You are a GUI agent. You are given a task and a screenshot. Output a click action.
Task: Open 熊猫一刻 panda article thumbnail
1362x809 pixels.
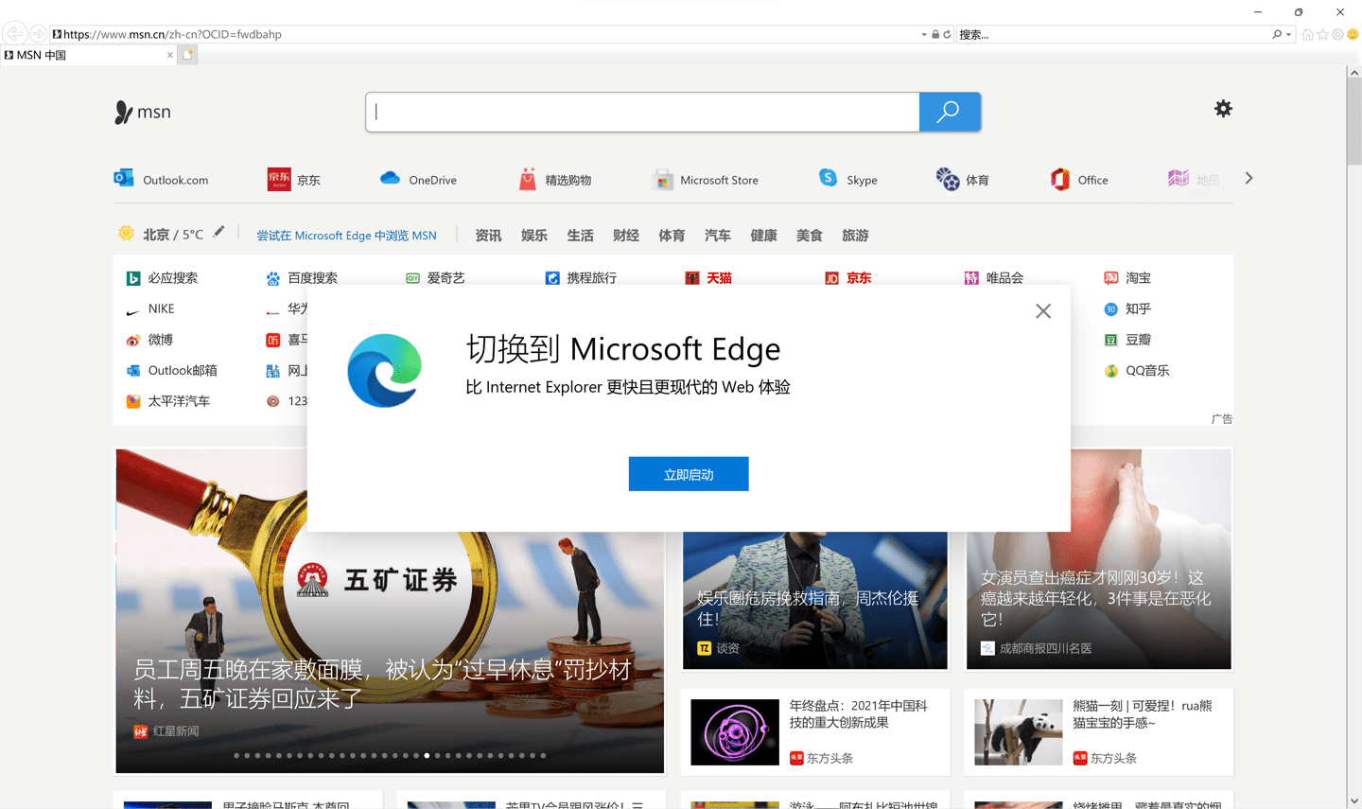(1019, 732)
